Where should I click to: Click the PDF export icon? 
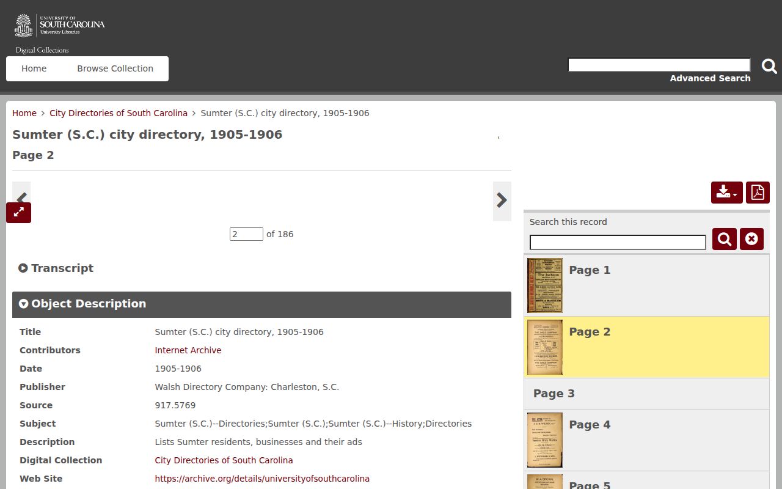758,193
